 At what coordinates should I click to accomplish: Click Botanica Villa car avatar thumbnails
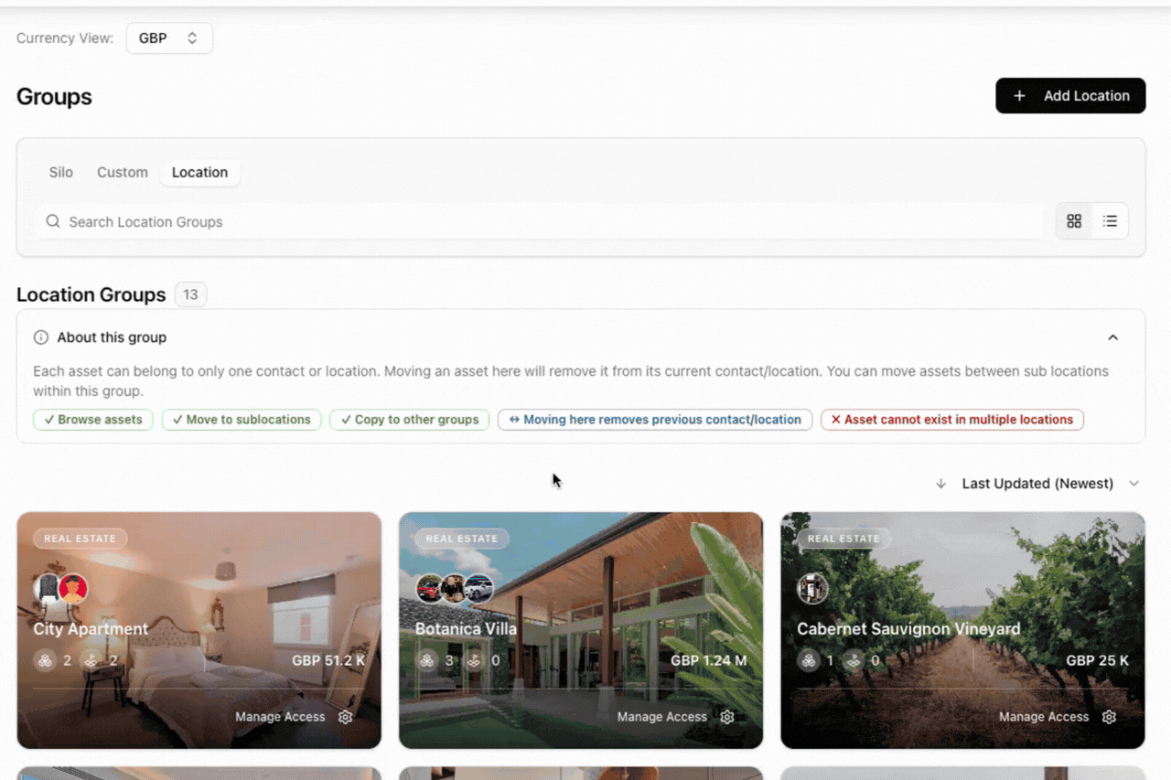click(455, 589)
